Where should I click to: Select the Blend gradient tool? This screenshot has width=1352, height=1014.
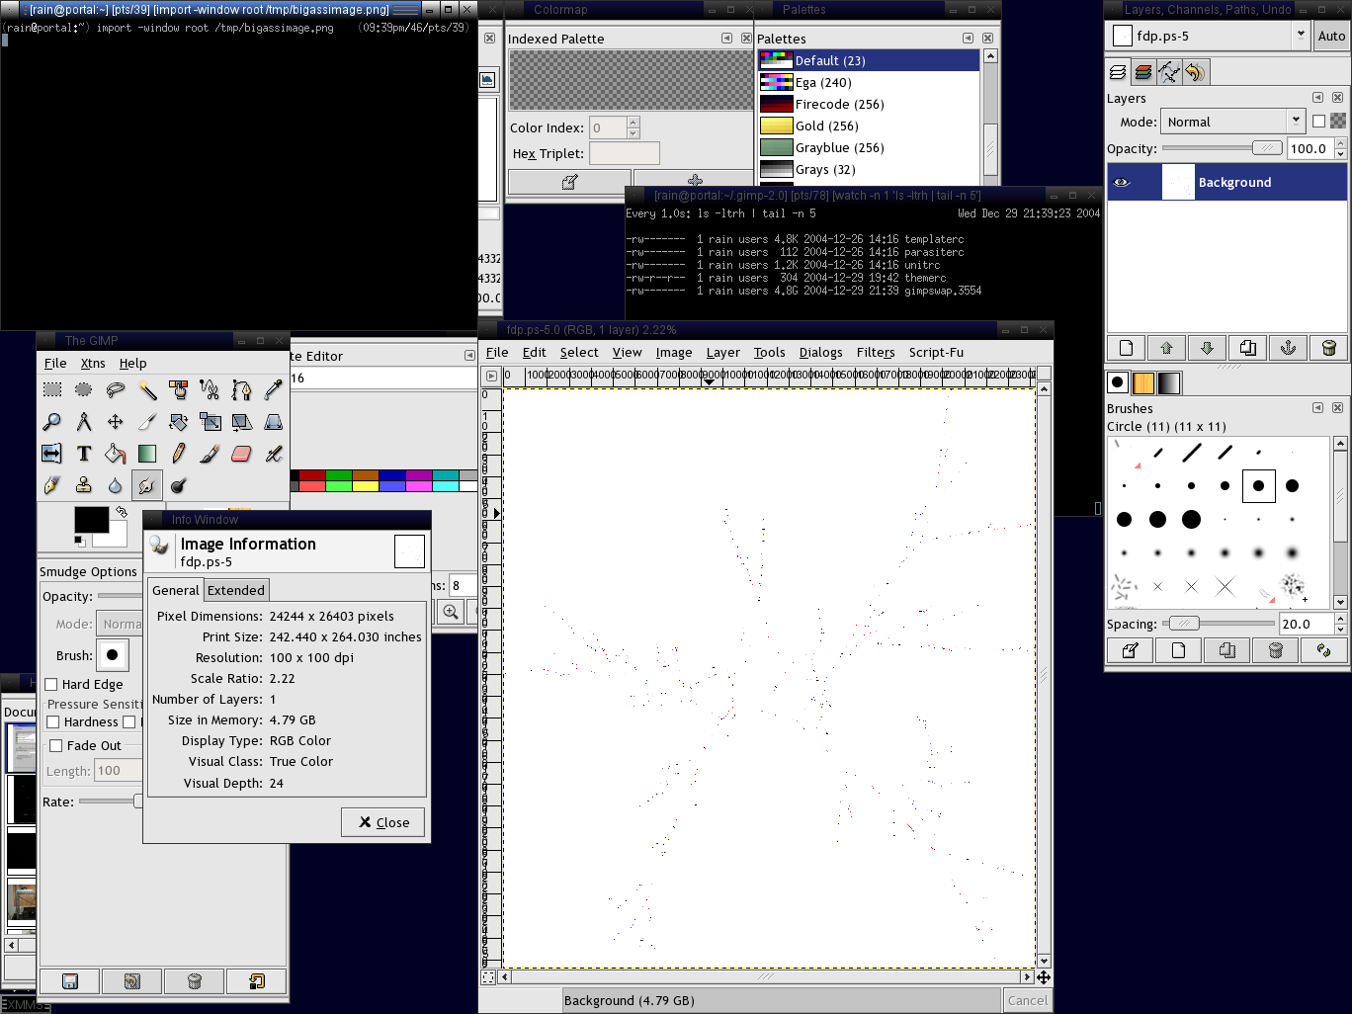click(x=147, y=454)
